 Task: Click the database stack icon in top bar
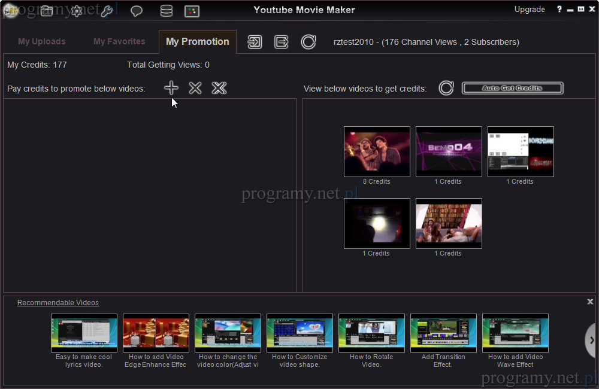[167, 11]
